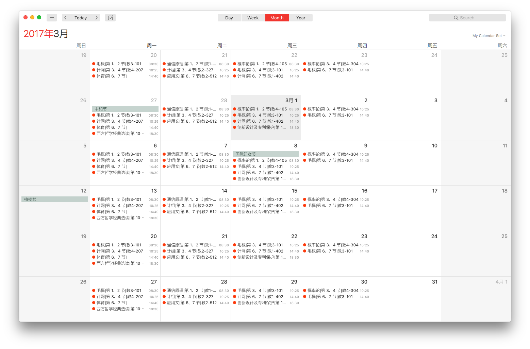Screen dimensions: 530x349
Task: Click the red dot of 体育 event on March 13
Action: point(94,212)
